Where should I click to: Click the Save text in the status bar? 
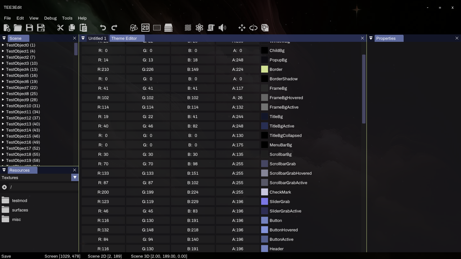click(x=6, y=256)
